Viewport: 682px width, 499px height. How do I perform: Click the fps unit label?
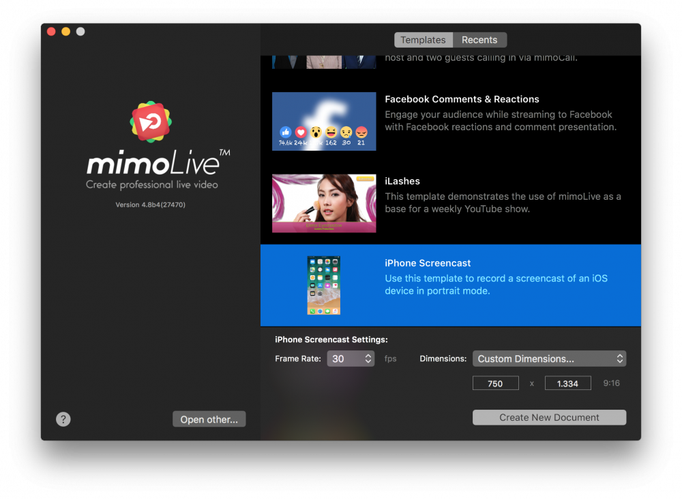point(390,359)
